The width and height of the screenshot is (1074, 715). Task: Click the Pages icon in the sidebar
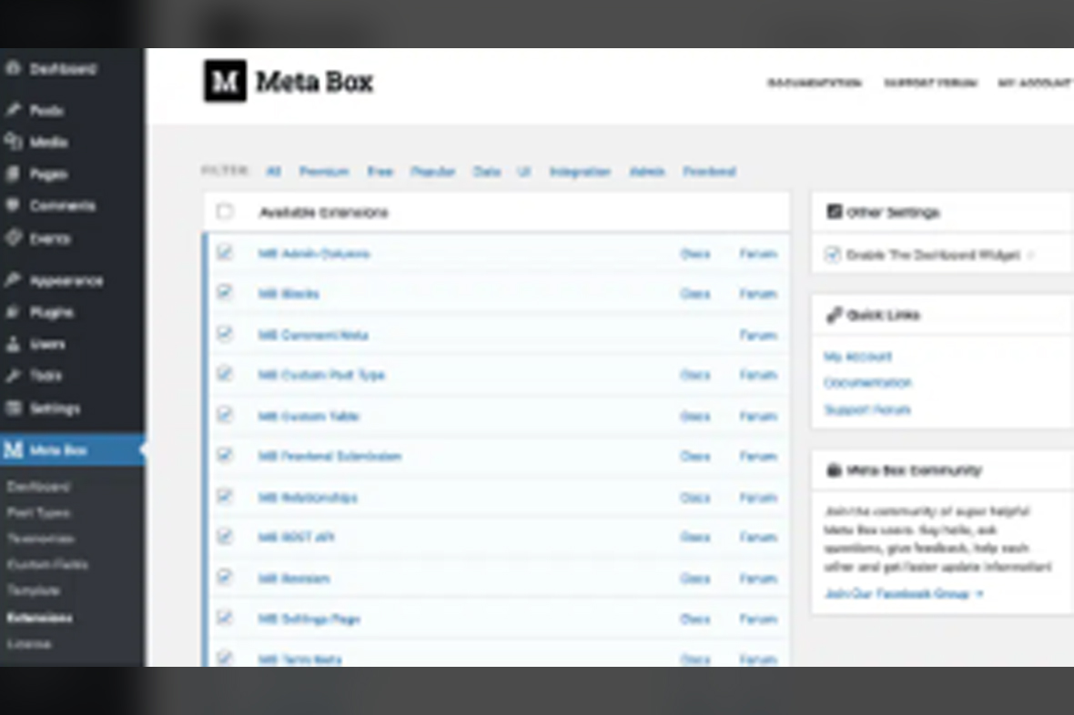pyautogui.click(x=13, y=174)
